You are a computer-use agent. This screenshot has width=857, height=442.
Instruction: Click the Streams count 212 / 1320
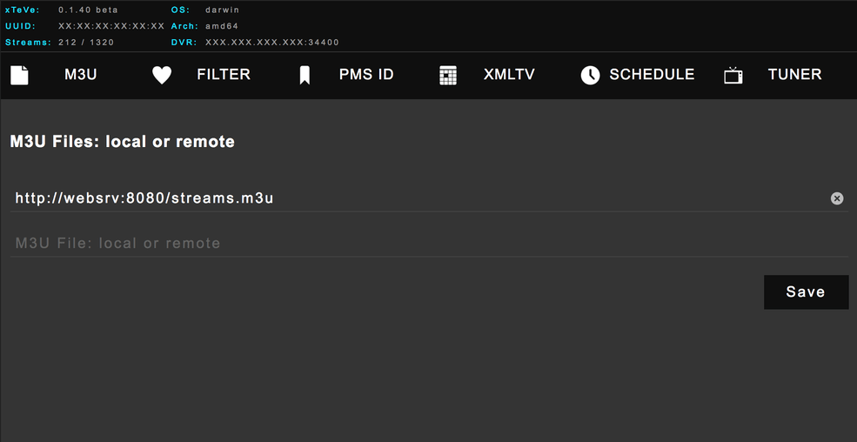click(x=85, y=42)
